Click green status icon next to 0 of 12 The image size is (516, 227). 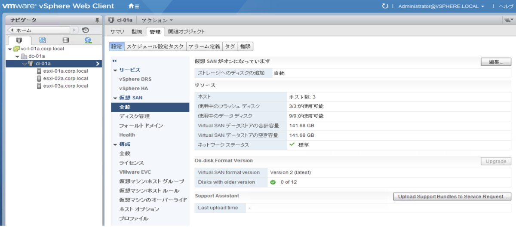click(273, 182)
